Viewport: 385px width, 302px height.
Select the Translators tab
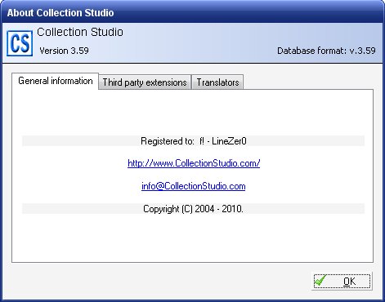coord(217,82)
